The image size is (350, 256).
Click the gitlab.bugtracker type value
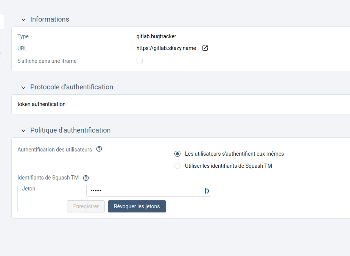coord(156,37)
